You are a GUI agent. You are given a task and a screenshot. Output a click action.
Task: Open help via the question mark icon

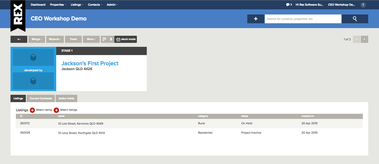363,5
